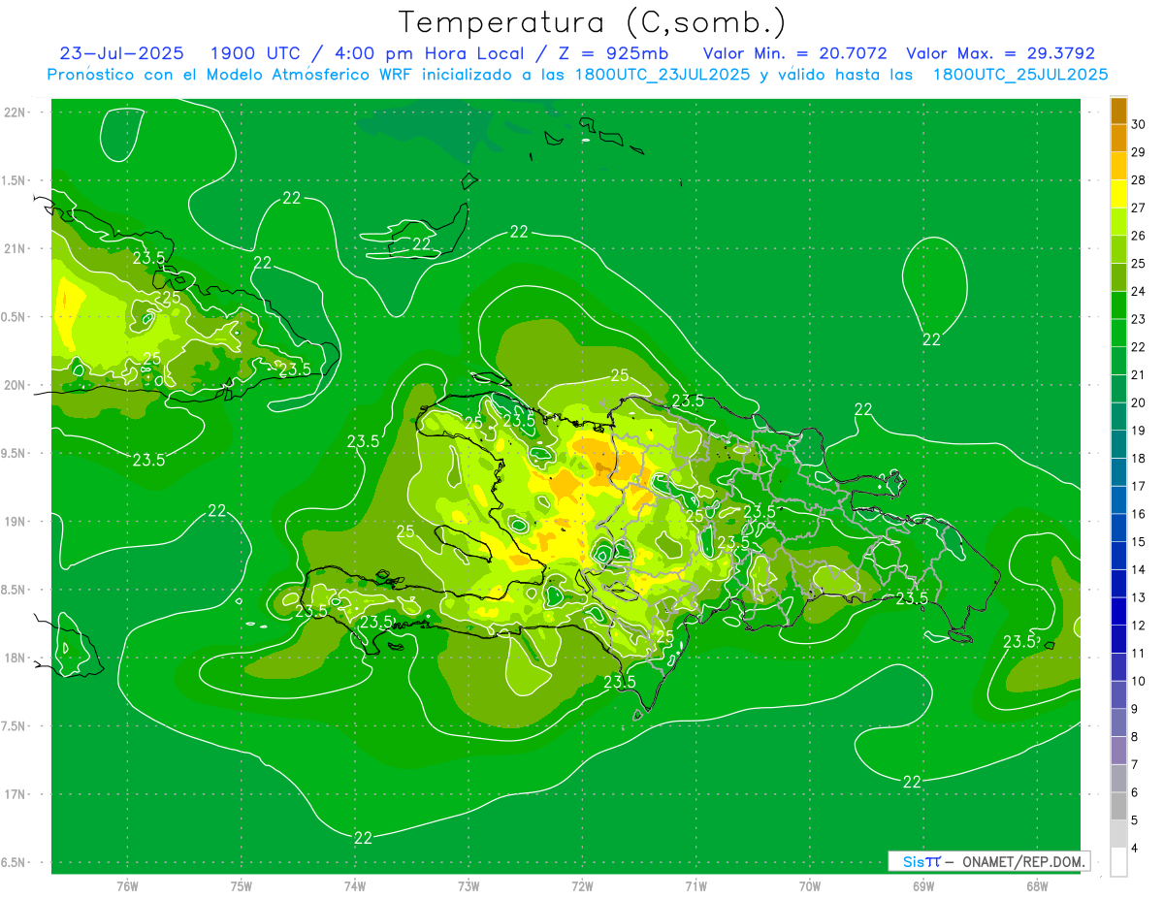Screen dimensions: 1164x899
Task: Click the '30' value label on color legend
Action: [1138, 125]
